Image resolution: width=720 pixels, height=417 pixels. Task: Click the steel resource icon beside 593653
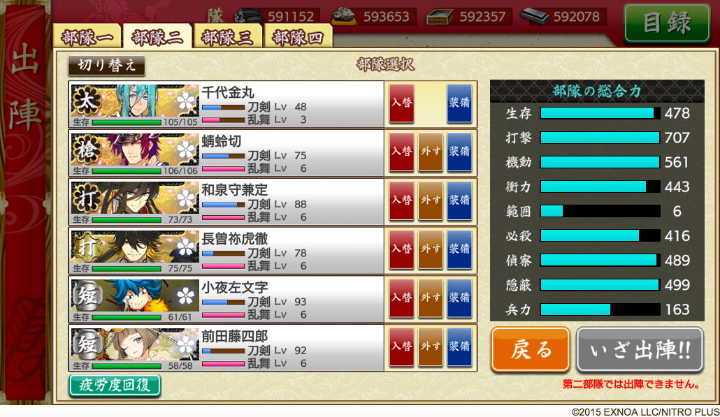pos(345,16)
